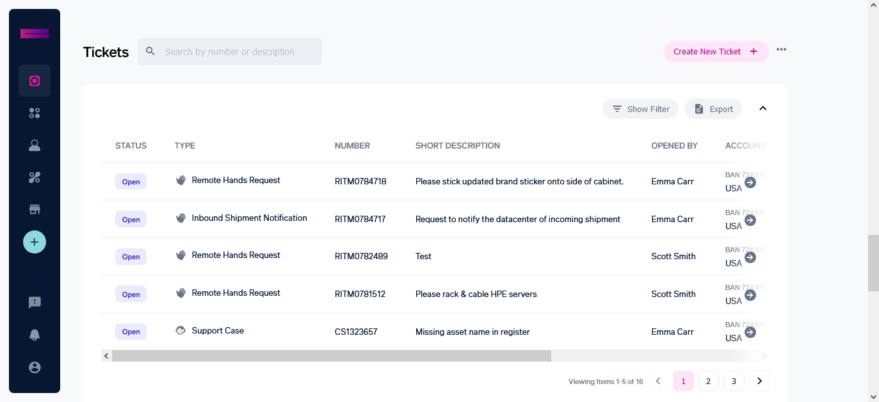Screen dimensions: 879x402
Task: Click 'Inbound Shipment Notification' type text
Action: coord(249,218)
